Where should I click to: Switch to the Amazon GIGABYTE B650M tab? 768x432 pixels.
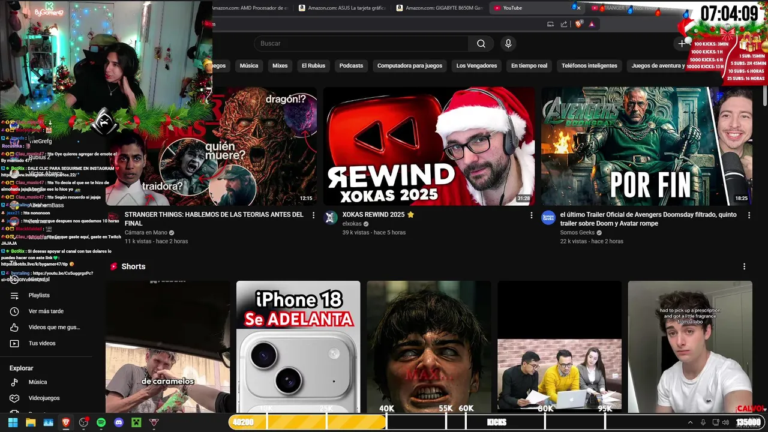pyautogui.click(x=439, y=8)
